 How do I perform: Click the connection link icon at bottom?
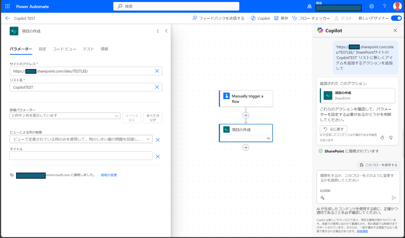click(12, 175)
